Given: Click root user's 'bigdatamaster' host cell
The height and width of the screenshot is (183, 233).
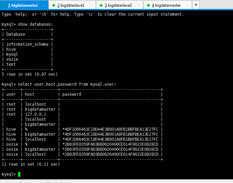Looking at the screenshot, I should (40, 109).
